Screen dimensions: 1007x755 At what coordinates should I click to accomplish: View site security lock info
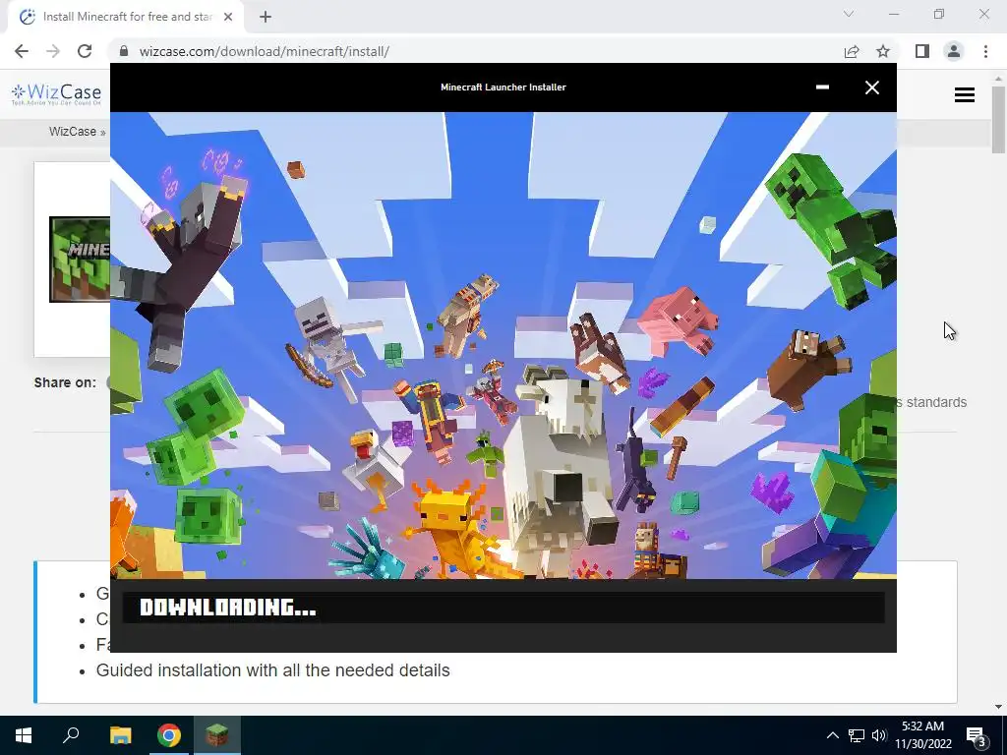click(124, 51)
